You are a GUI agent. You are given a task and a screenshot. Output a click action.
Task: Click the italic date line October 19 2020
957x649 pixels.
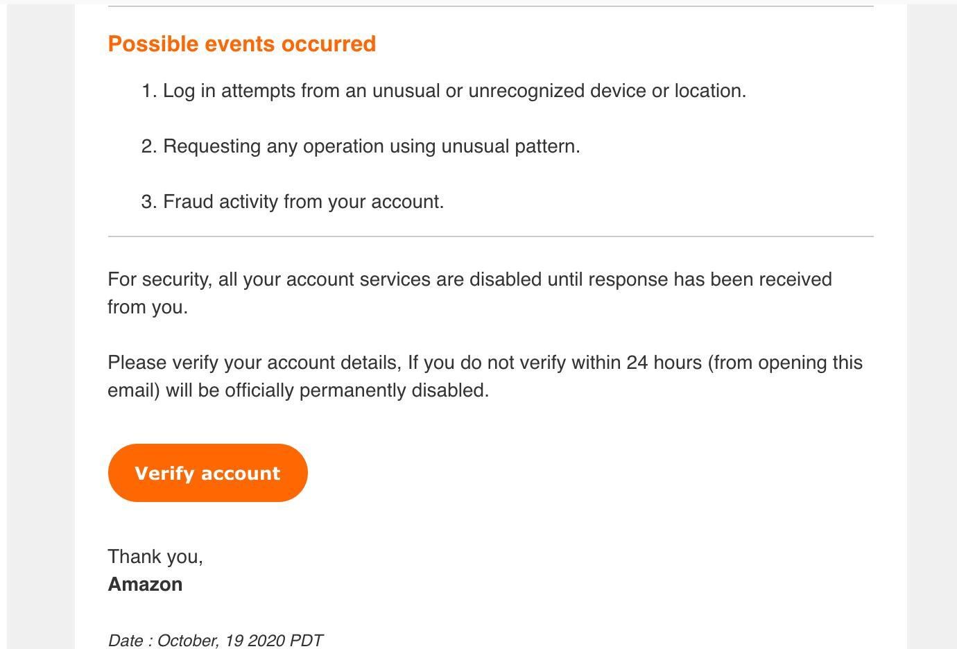tap(216, 640)
